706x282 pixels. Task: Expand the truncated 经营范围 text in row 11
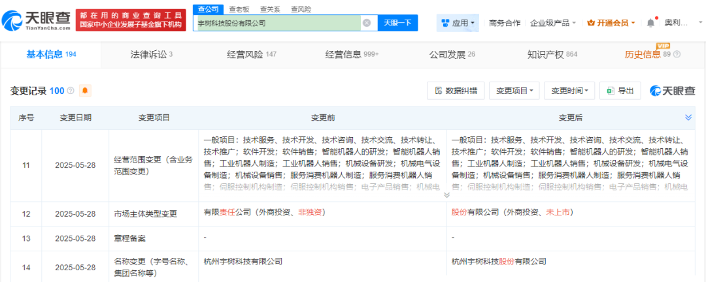tap(446, 195)
